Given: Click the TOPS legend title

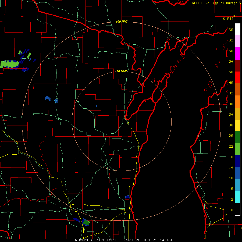Looking at the screenshot, I should pos(236,16).
